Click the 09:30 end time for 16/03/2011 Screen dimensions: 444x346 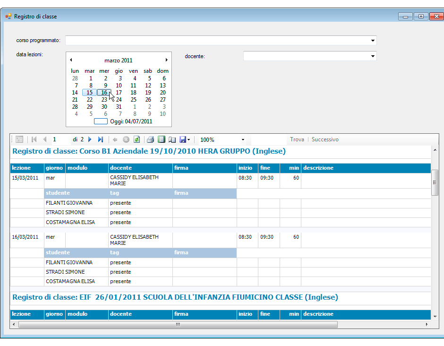point(267,237)
